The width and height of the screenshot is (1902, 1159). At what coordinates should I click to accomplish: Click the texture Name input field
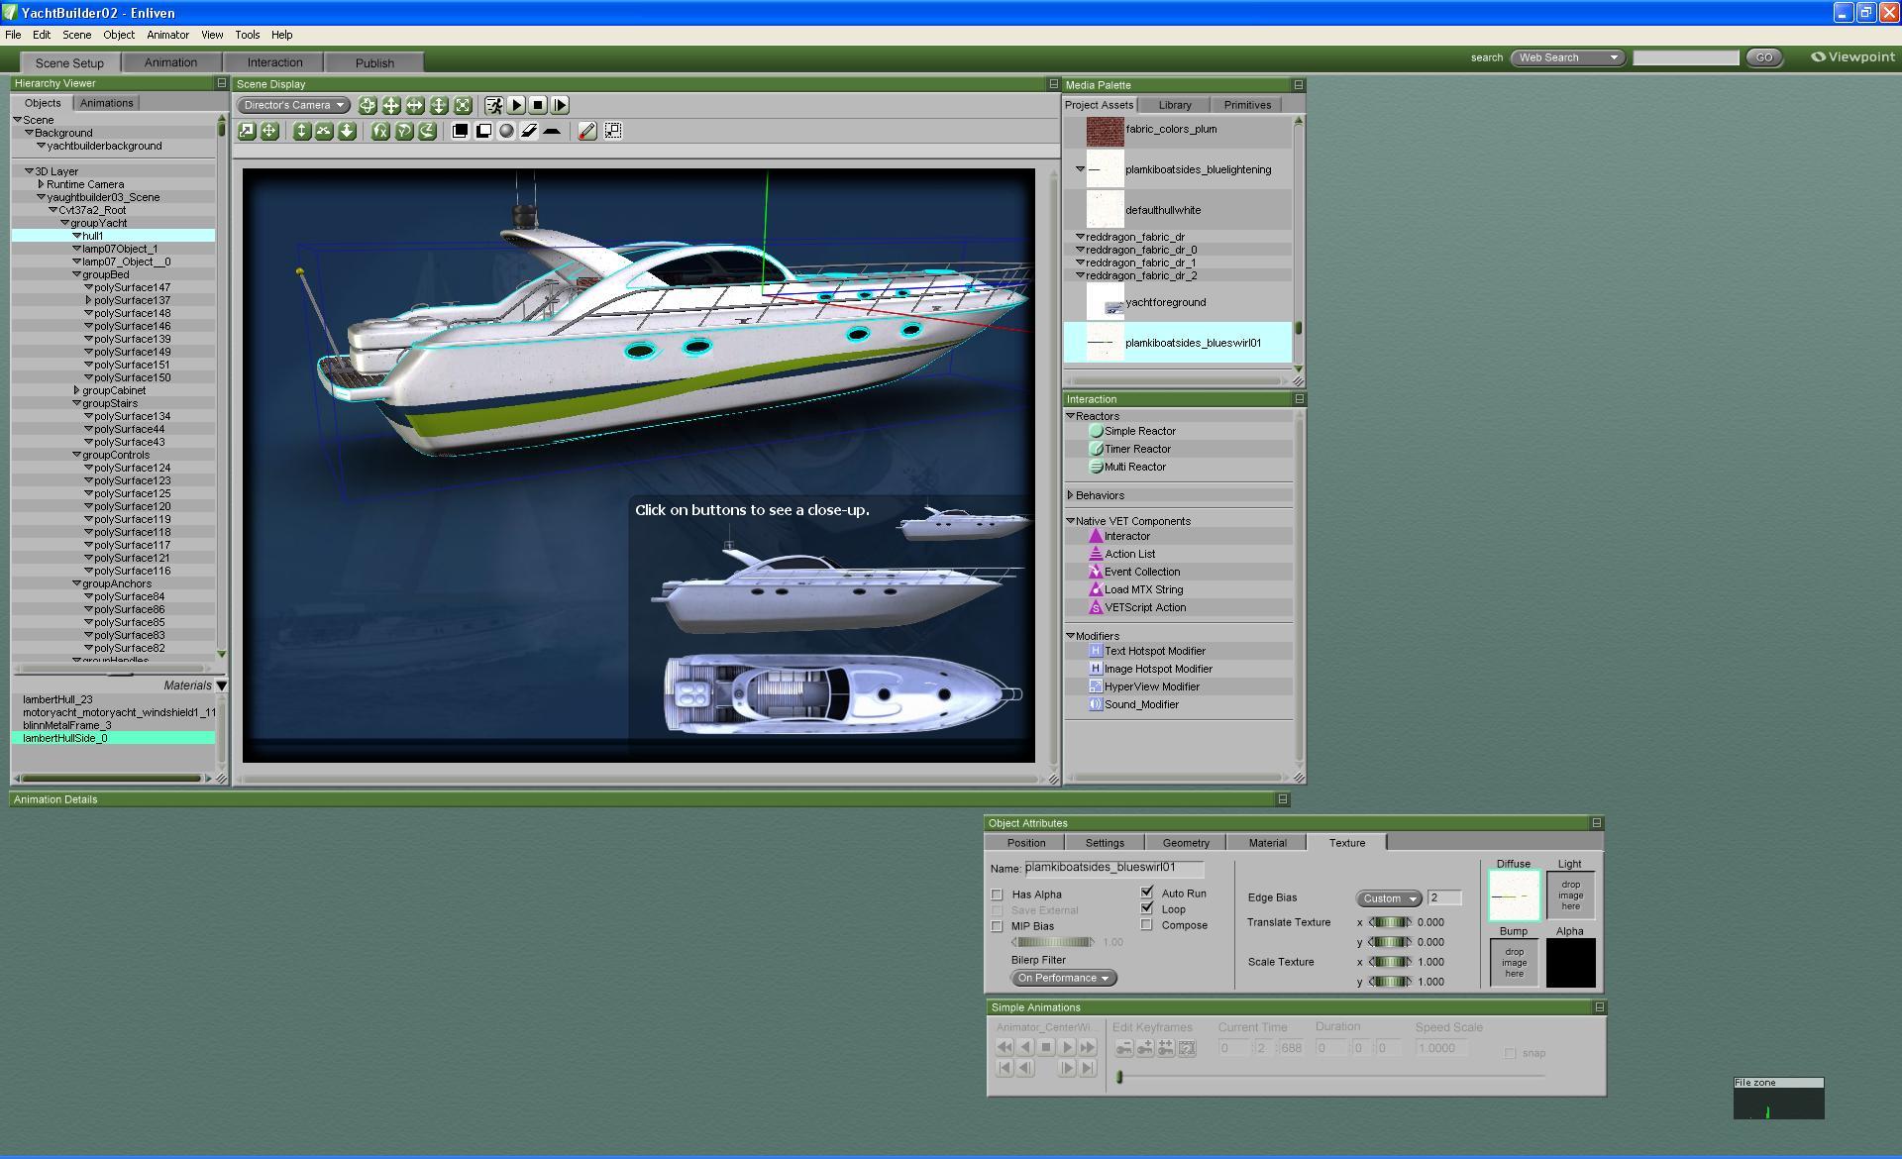(x=1113, y=868)
